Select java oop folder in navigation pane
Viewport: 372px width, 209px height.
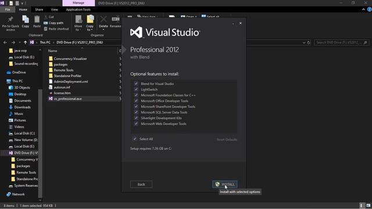tap(18, 51)
